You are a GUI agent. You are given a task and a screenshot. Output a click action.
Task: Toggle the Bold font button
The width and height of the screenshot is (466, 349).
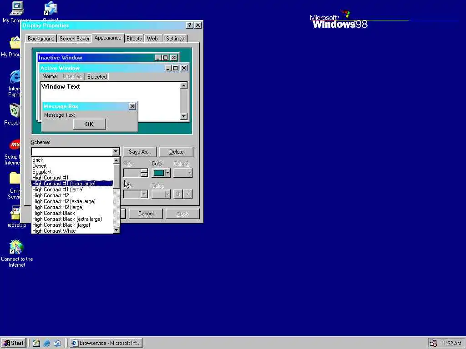click(178, 194)
